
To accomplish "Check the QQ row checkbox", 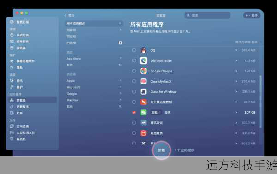I will coord(134,50).
